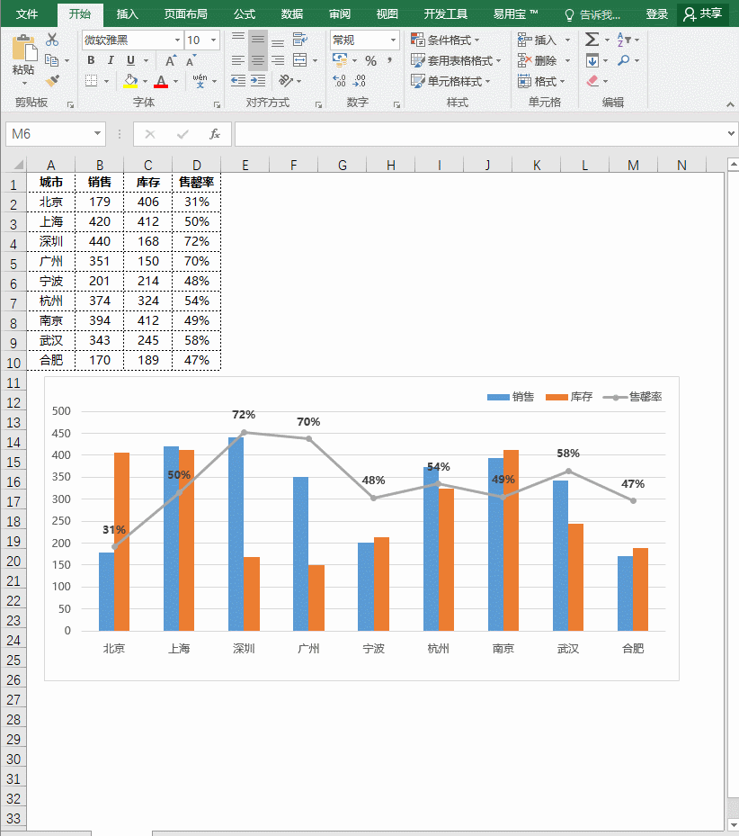This screenshot has height=836, width=739.
Task: Click the Select All corner triangle
Action: tap(18, 164)
